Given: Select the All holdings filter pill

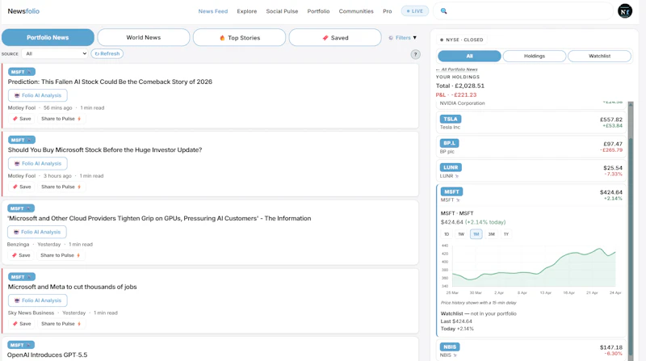Looking at the screenshot, I should tap(469, 56).
